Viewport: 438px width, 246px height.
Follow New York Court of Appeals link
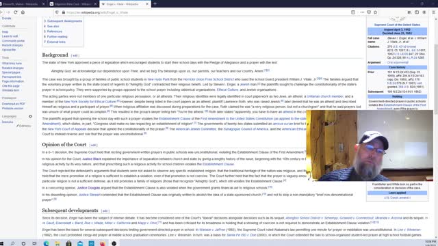(67, 129)
